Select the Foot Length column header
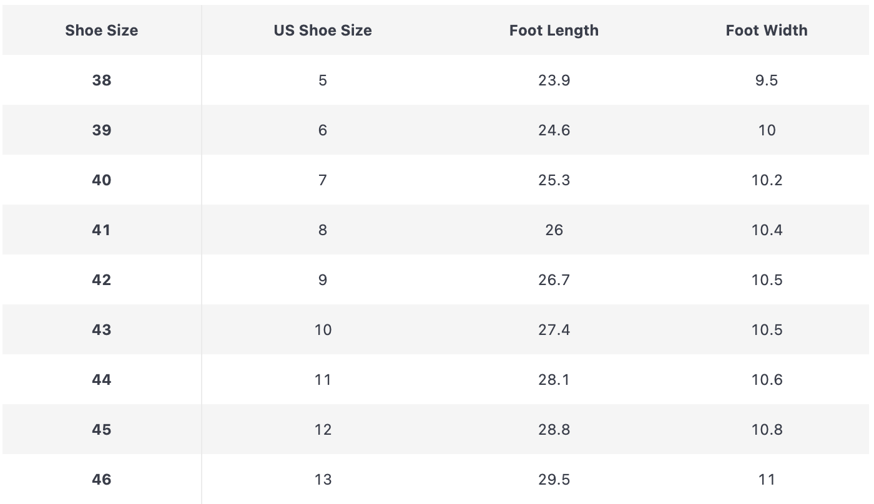 [x=554, y=30]
